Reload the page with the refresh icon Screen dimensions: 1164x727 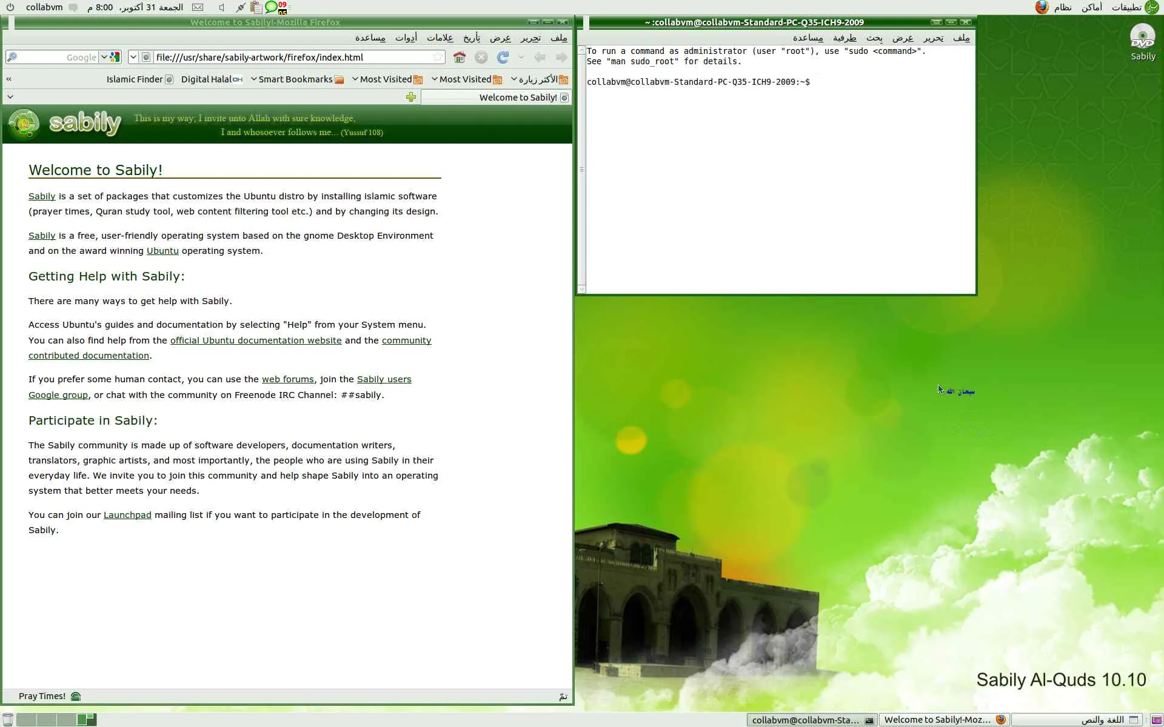tap(502, 57)
